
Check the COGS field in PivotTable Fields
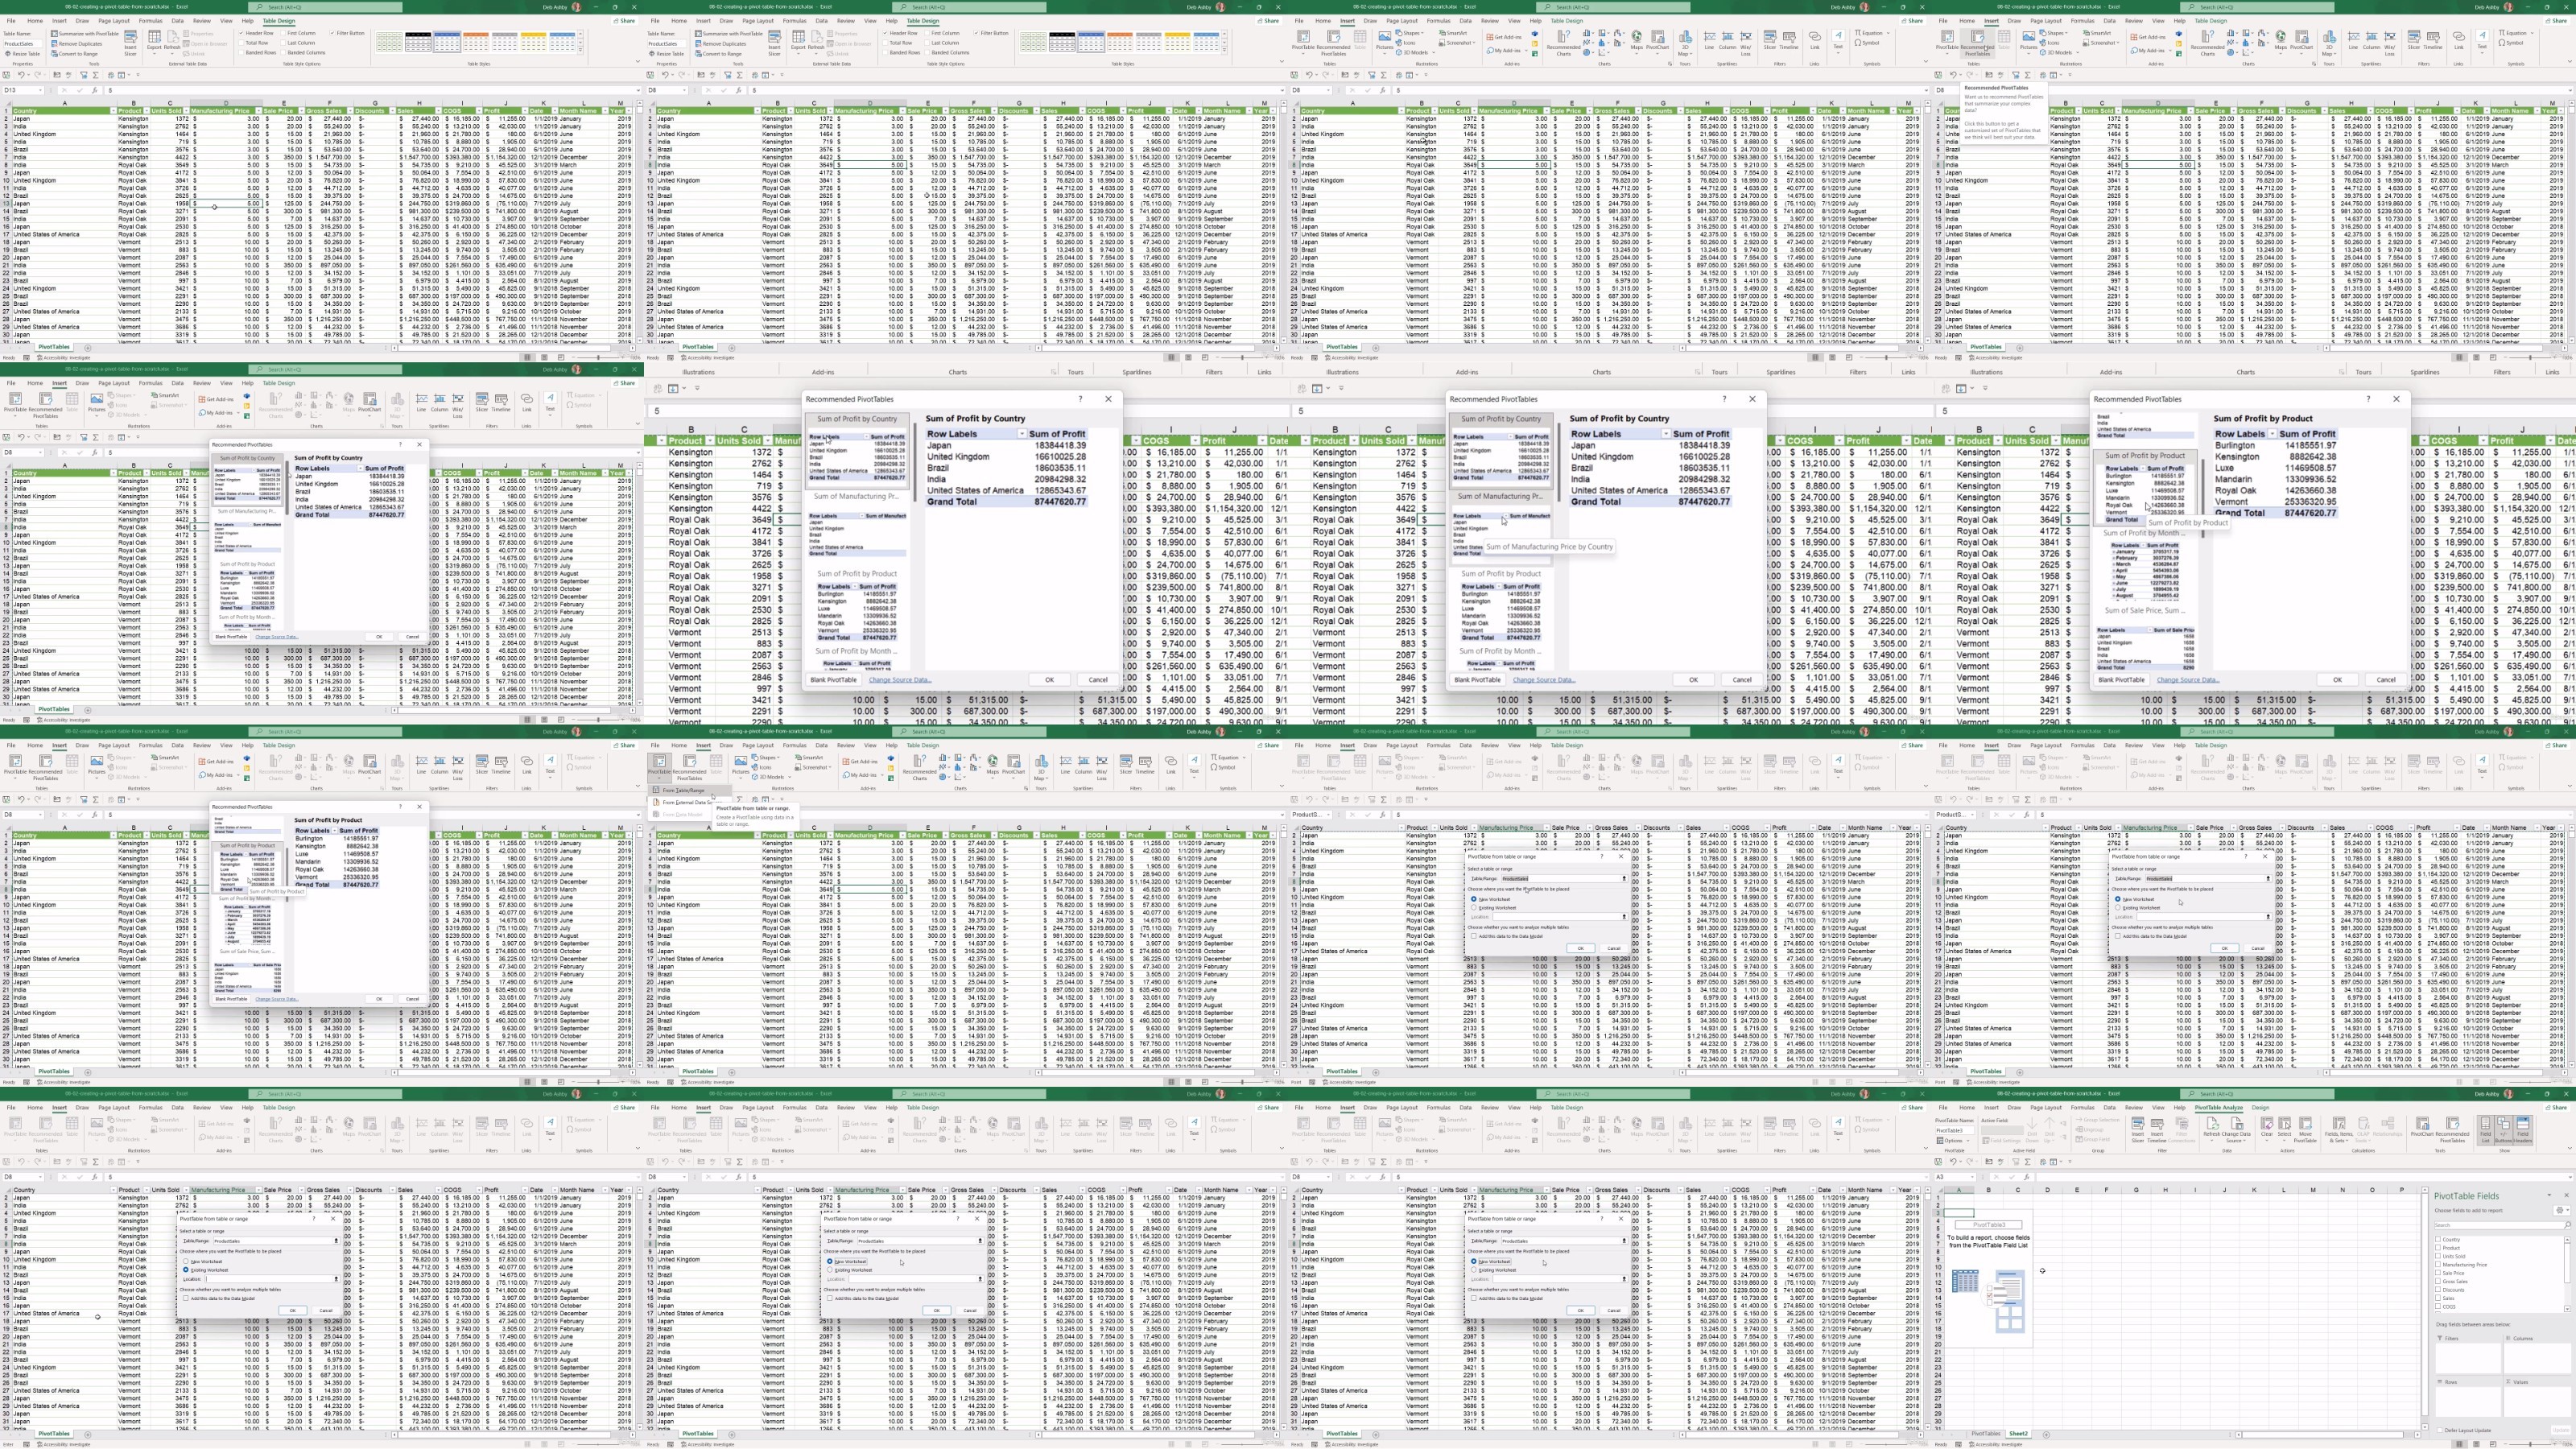pyautogui.click(x=2438, y=1308)
